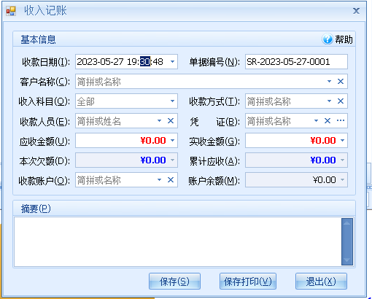Clear the 收款方式 field with X icon
Screen dimensions: 372x299
(x=341, y=101)
